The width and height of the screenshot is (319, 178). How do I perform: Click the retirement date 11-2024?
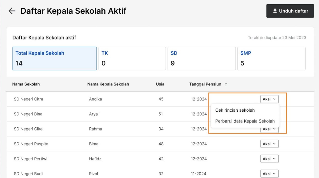pyautogui.click(x=198, y=174)
